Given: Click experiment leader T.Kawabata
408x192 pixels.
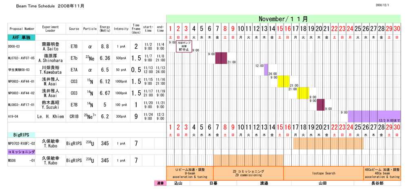Looking at the screenshot, I should point(51,70).
